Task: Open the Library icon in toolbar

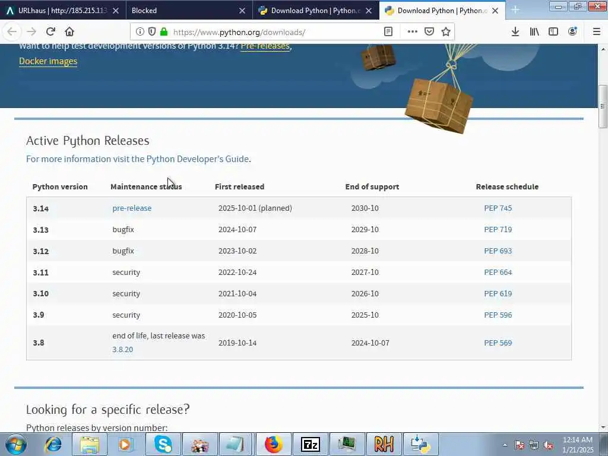Action: coord(534,32)
